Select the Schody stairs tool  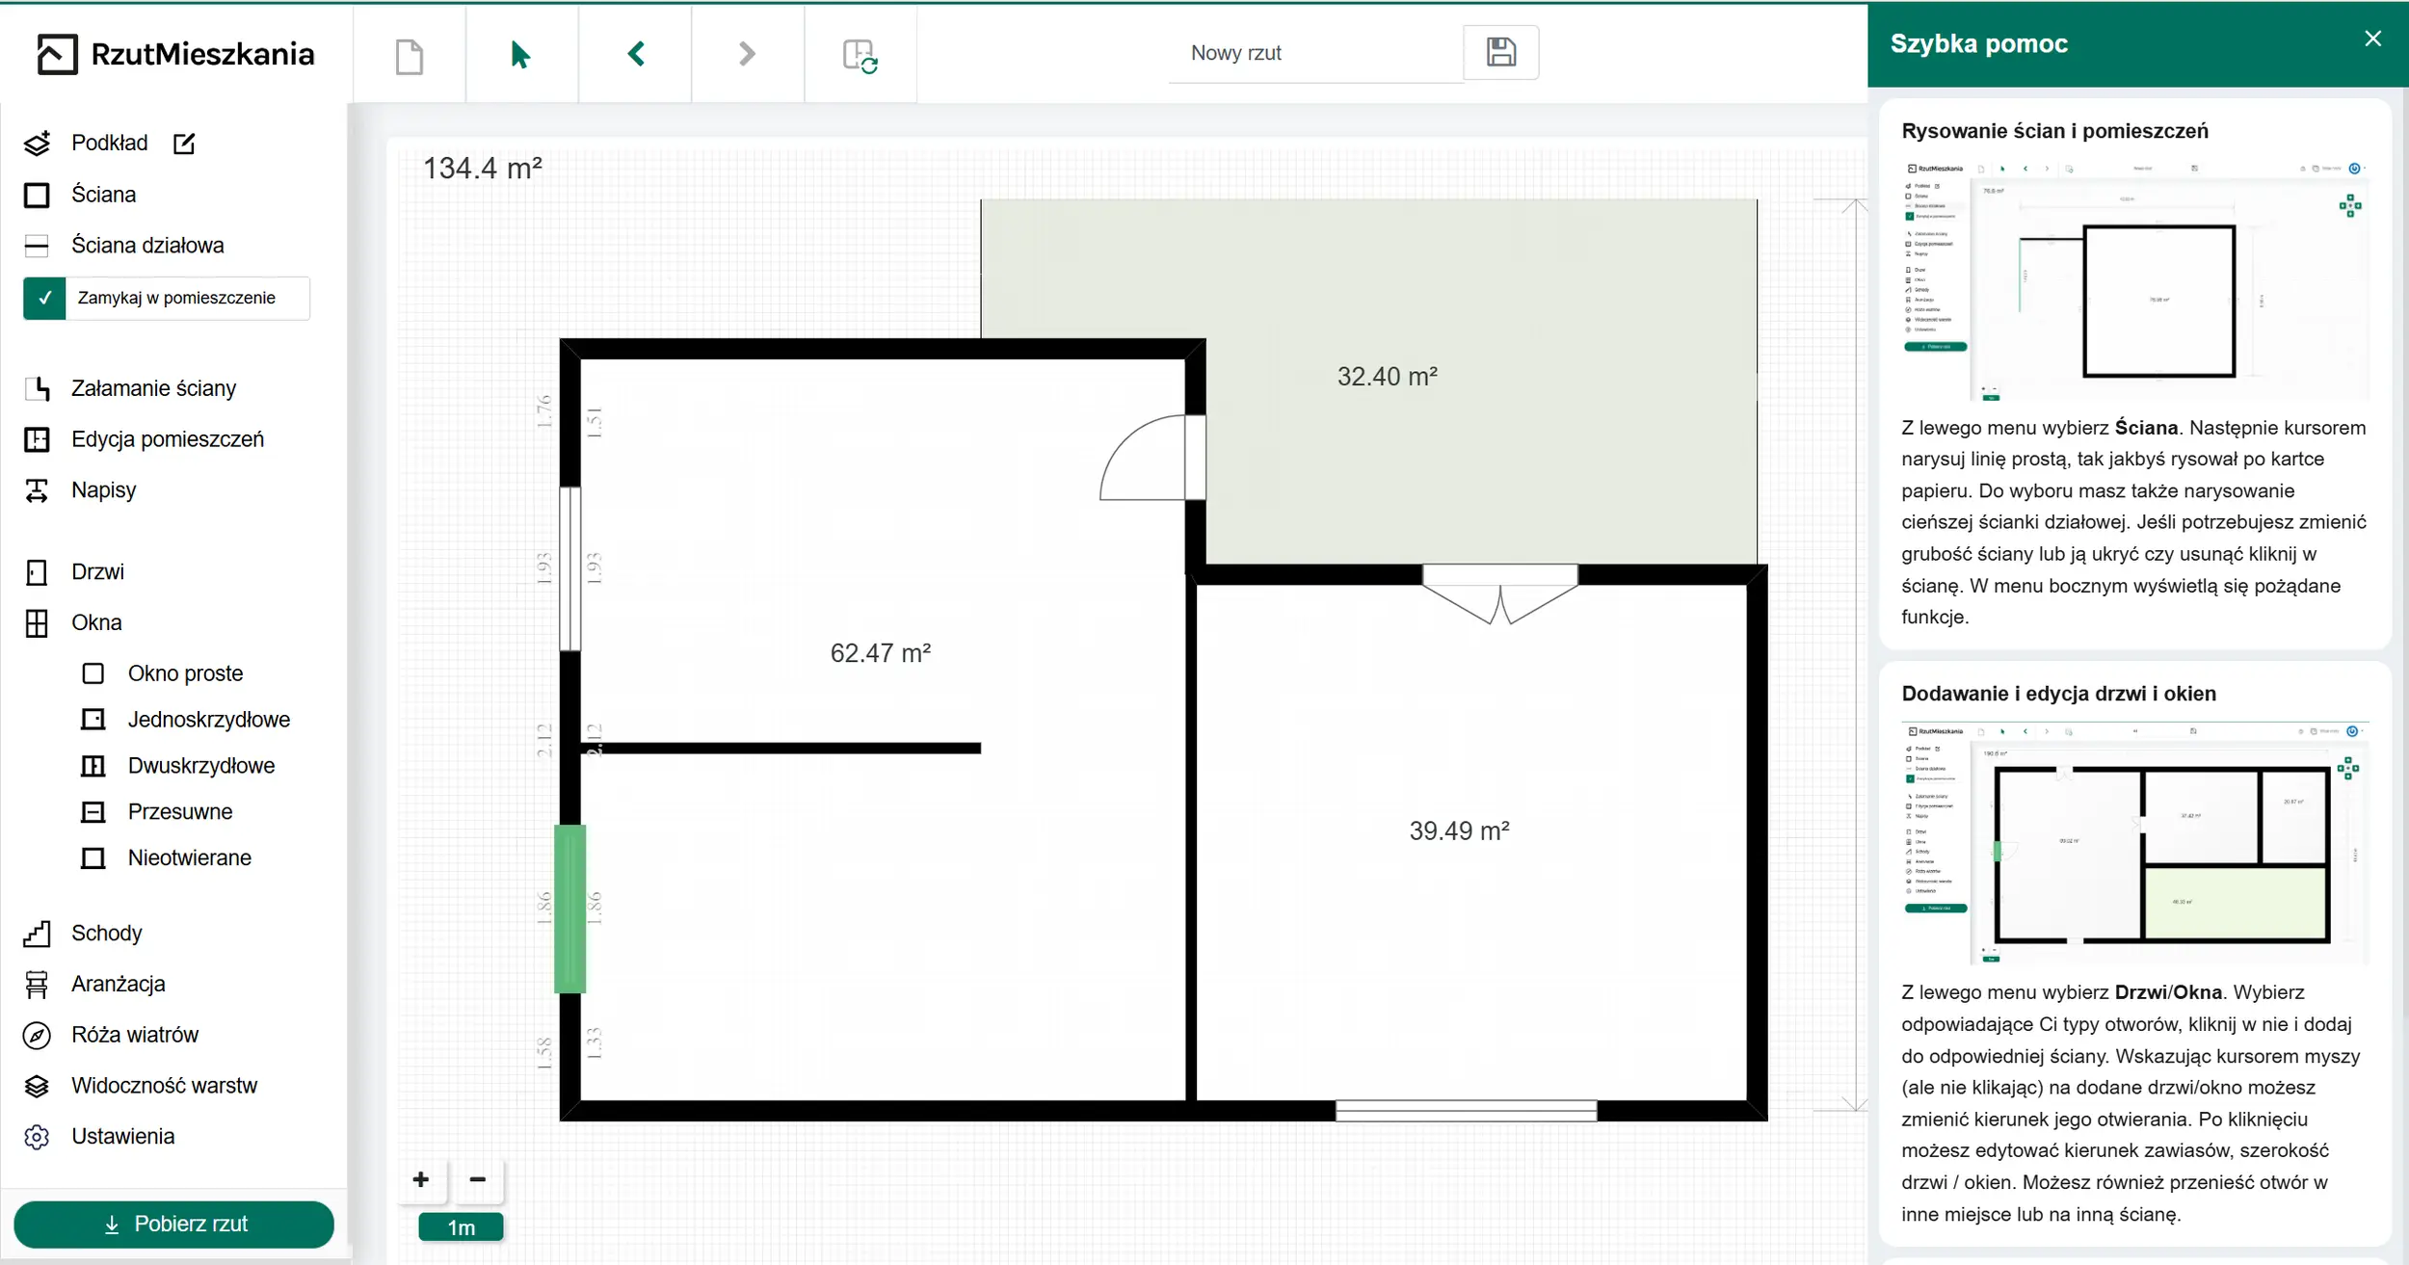point(106,933)
